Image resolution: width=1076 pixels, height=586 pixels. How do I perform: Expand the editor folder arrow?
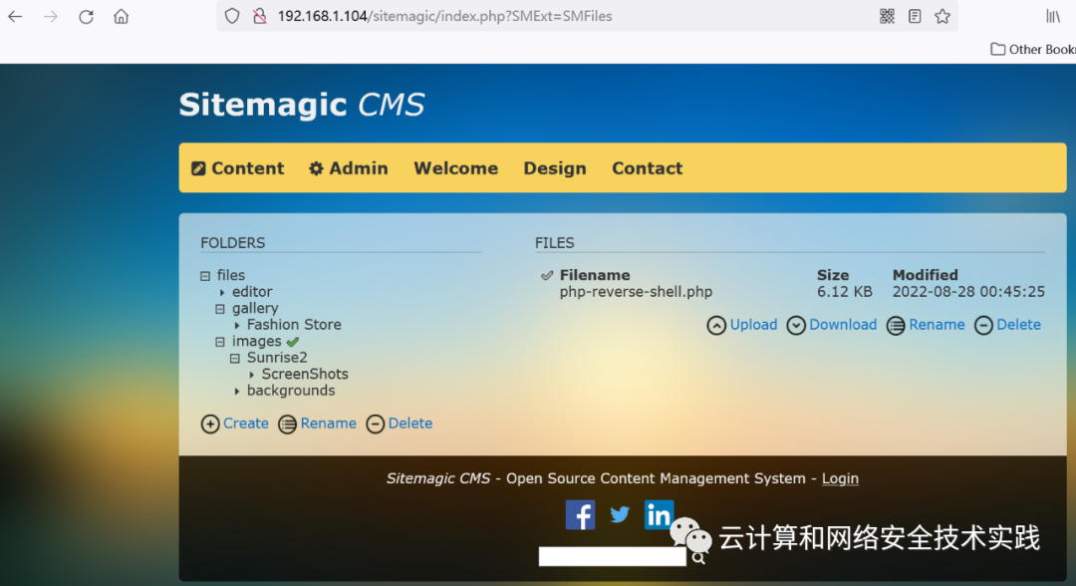(222, 293)
